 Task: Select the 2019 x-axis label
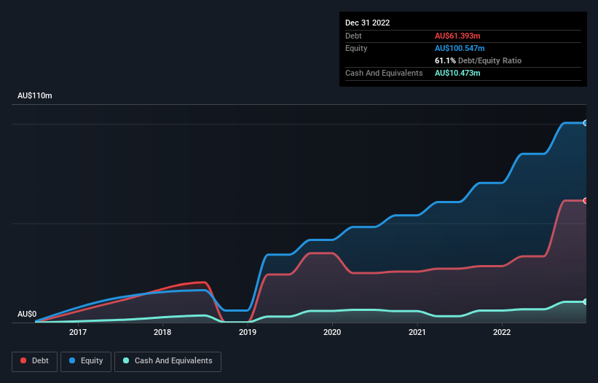coord(248,332)
